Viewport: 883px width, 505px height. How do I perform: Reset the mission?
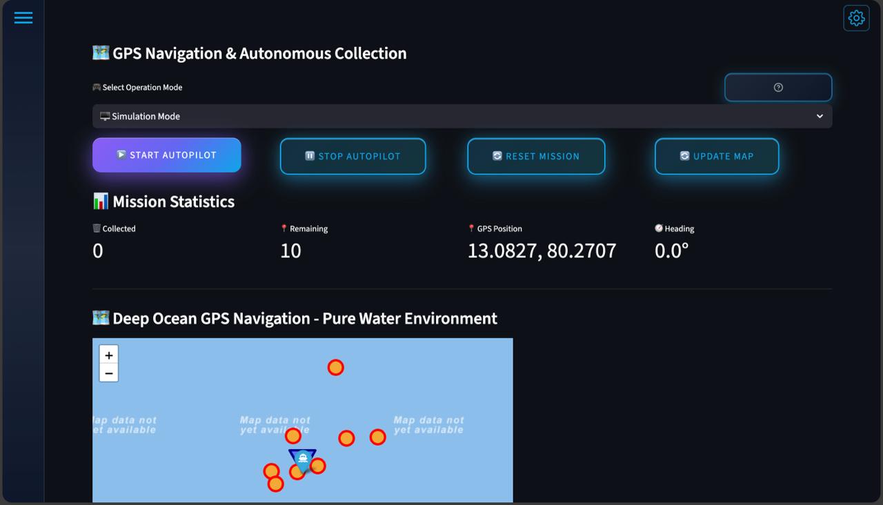536,157
